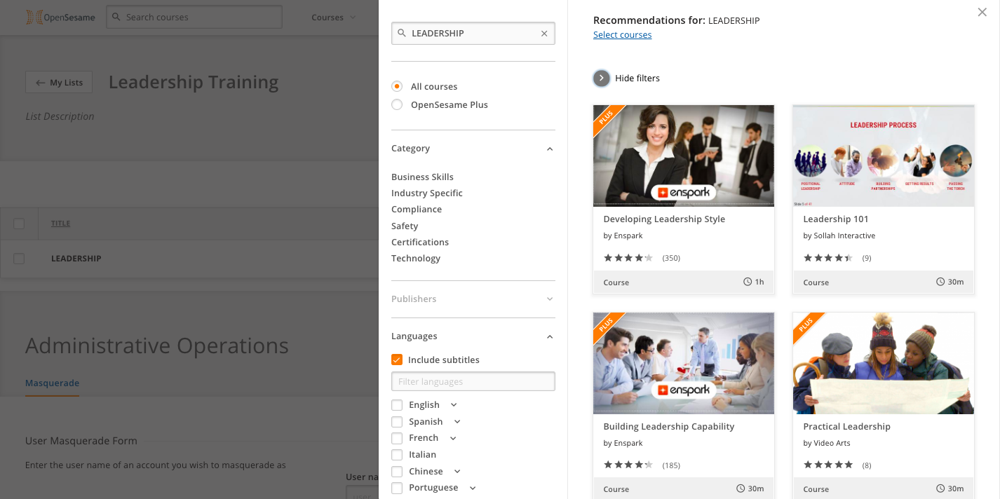Sort the list by TITLE column
Viewport: 1000px width, 499px height.
pos(60,224)
